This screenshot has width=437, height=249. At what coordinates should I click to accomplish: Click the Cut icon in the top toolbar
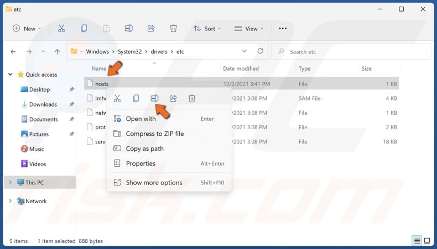pyautogui.click(x=61, y=28)
